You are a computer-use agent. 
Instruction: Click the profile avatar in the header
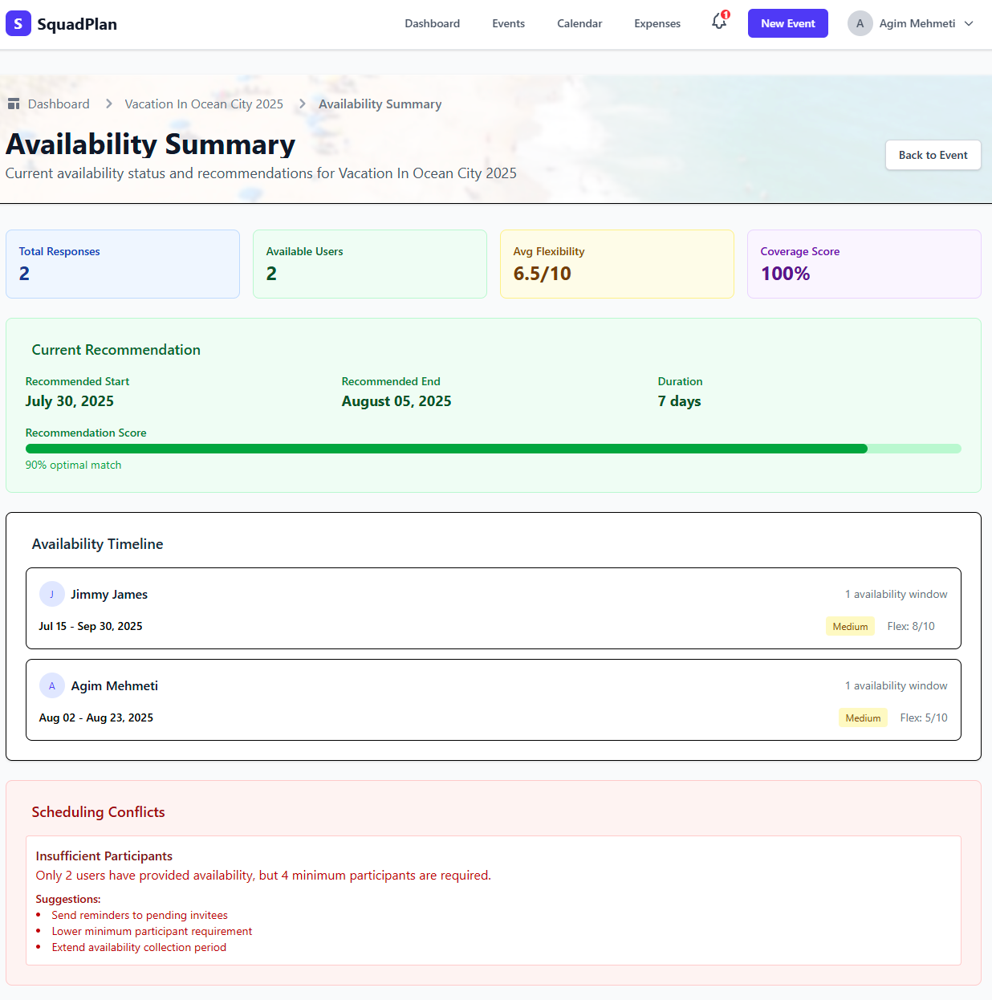(860, 23)
